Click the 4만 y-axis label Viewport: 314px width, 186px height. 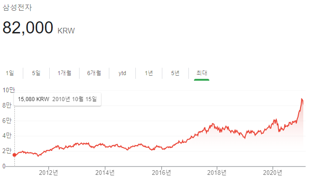pos(7,136)
